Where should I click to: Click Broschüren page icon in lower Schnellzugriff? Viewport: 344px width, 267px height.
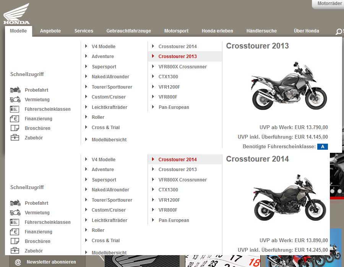(15, 241)
